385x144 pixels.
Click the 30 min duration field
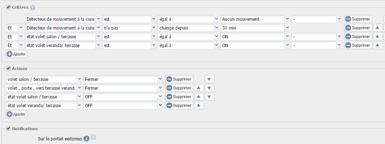coord(253,28)
